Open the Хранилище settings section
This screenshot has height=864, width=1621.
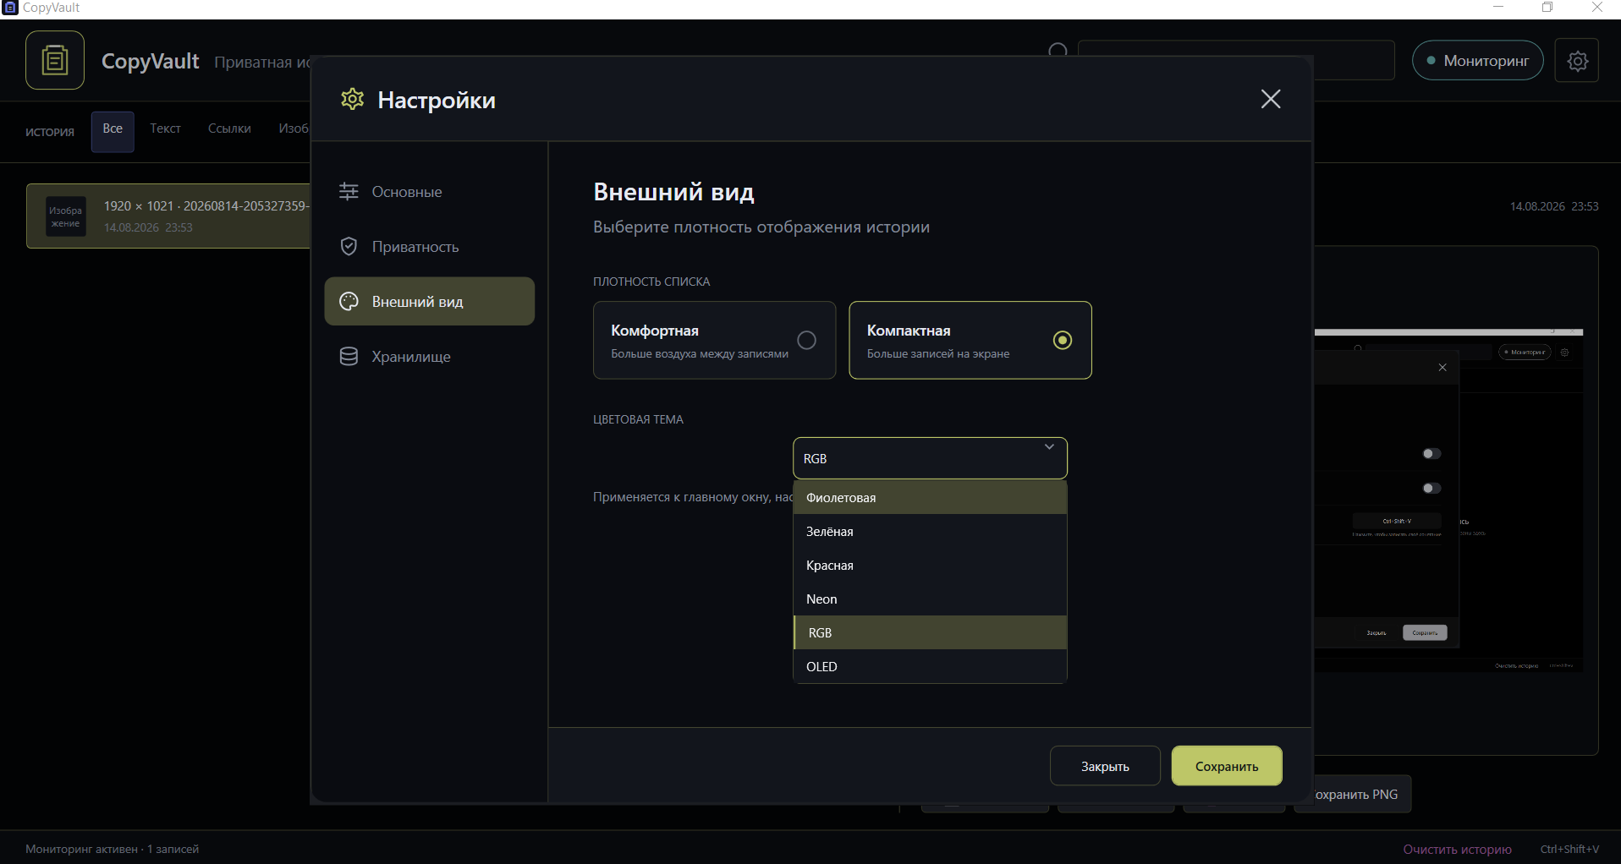430,356
